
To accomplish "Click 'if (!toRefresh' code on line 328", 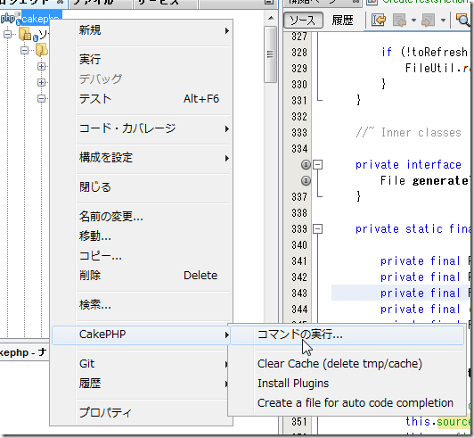I will pyautogui.click(x=424, y=53).
